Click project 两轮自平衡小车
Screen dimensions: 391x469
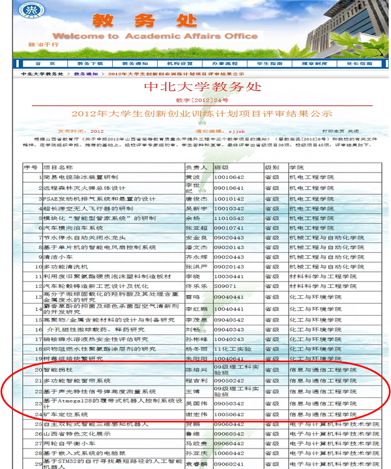click(69, 443)
